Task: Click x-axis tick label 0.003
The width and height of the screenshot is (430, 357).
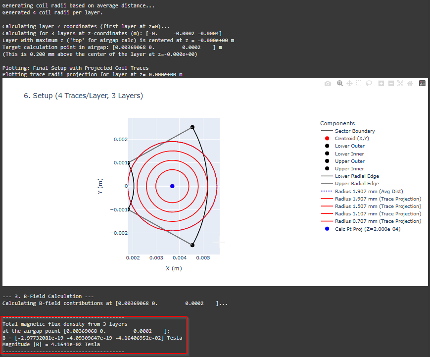Action: coord(156,258)
